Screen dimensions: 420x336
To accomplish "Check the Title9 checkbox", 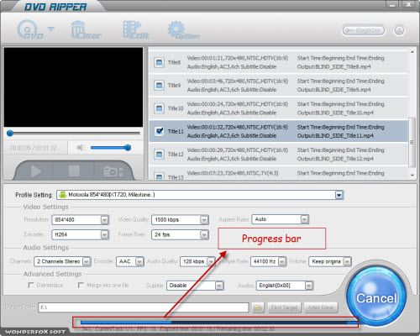I will 159,85.
